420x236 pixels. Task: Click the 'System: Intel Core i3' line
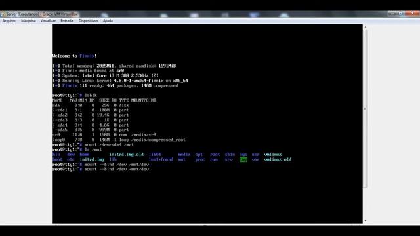pos(106,76)
